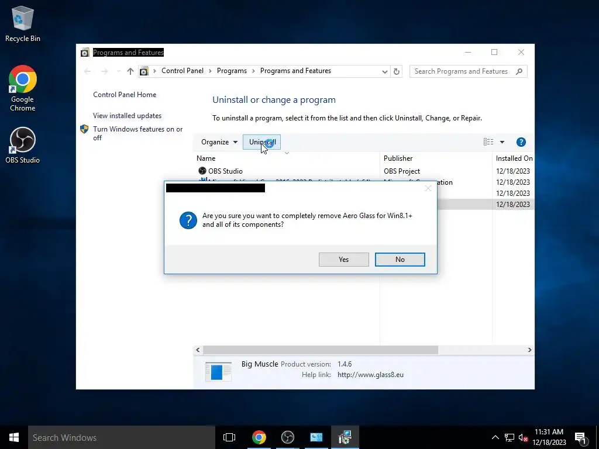599x449 pixels.
Task: Click the http://www.glass8.eu help link
Action: 370,375
